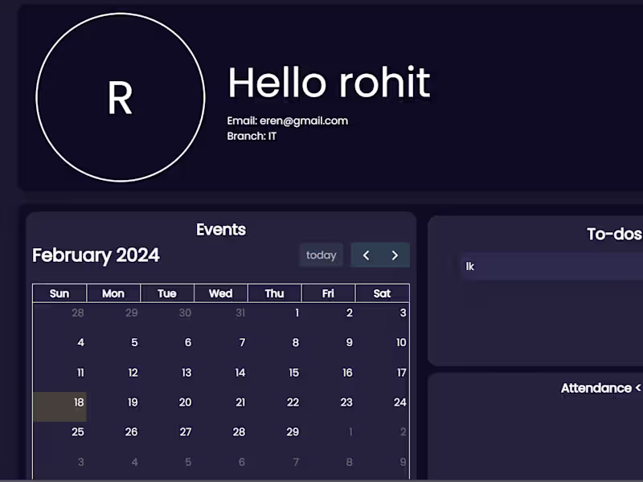Advance to next month with right chevron
643x482 pixels.
pos(395,255)
